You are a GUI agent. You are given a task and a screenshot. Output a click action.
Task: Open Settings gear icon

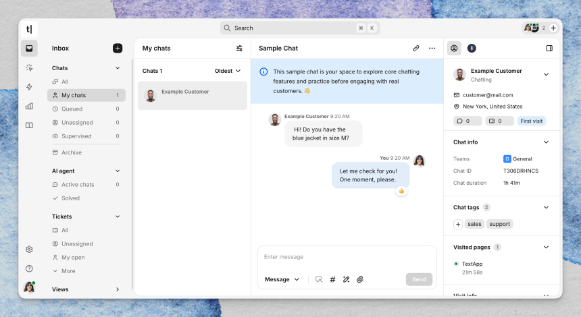(x=29, y=250)
